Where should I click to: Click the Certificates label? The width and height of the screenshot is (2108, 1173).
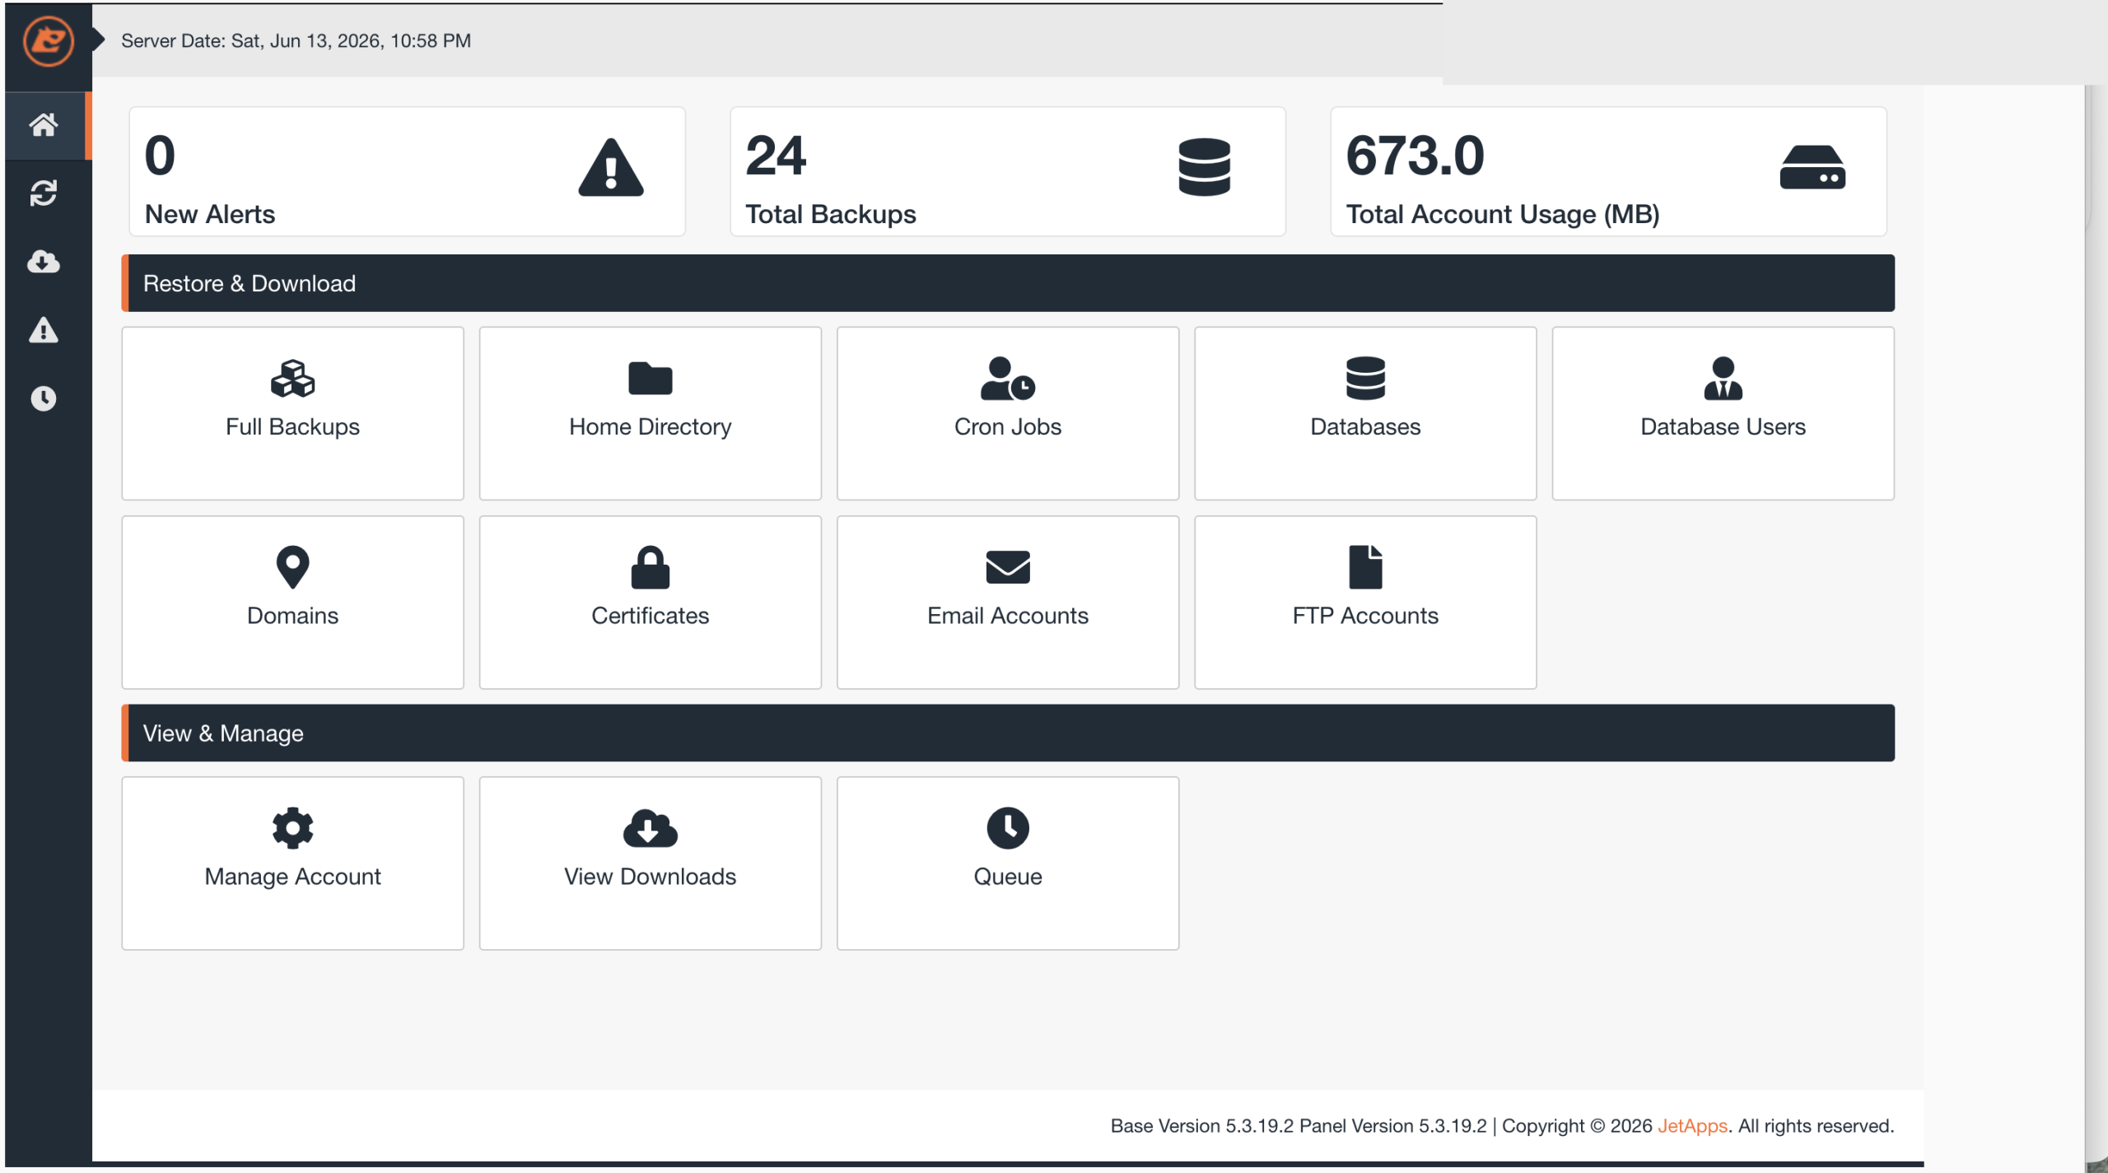point(651,616)
